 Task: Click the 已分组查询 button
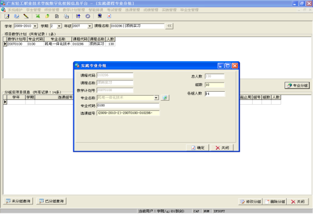point(51,201)
